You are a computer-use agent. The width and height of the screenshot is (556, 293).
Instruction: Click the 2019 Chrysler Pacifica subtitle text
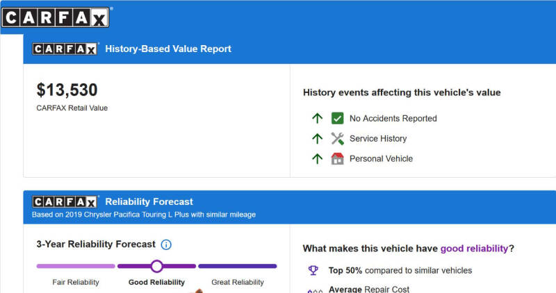tap(144, 215)
